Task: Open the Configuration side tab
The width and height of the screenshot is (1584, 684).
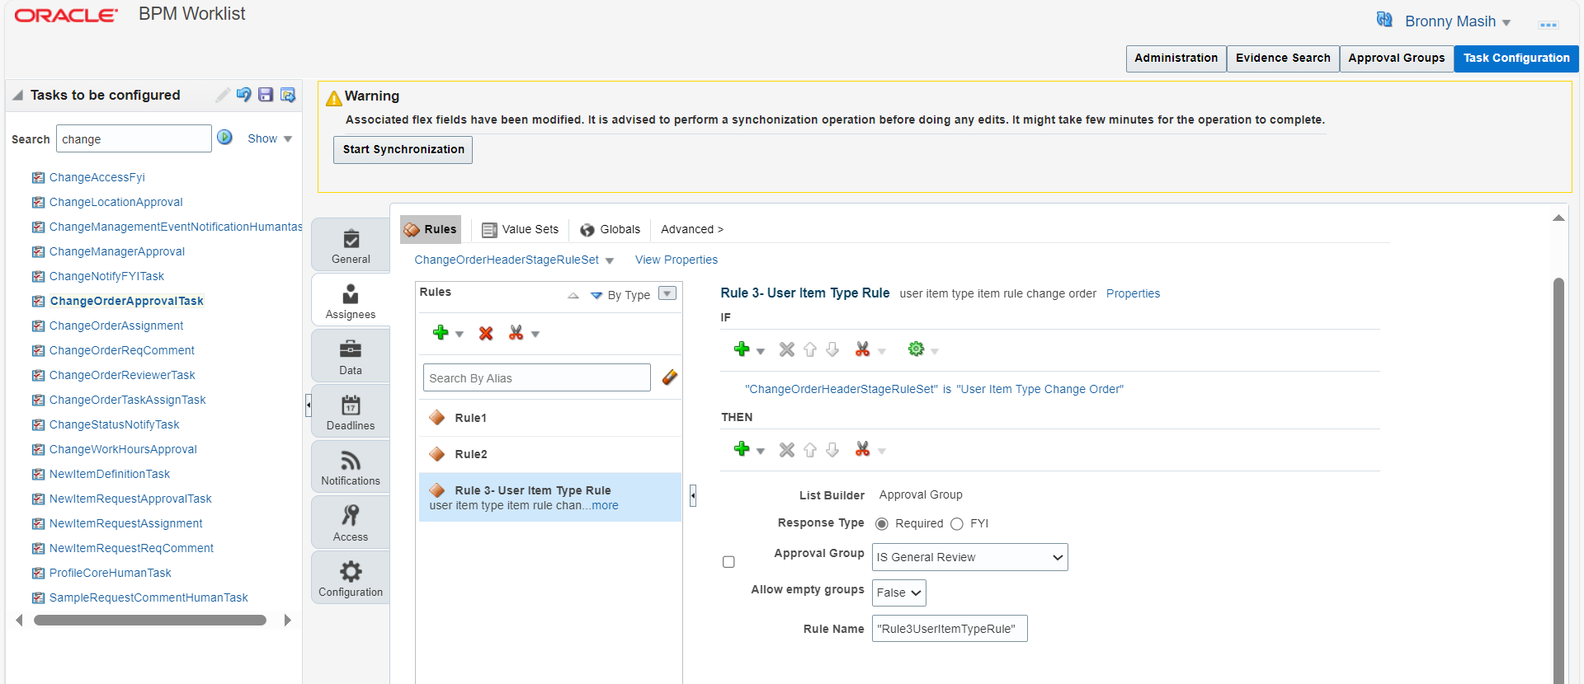Action: click(x=351, y=579)
